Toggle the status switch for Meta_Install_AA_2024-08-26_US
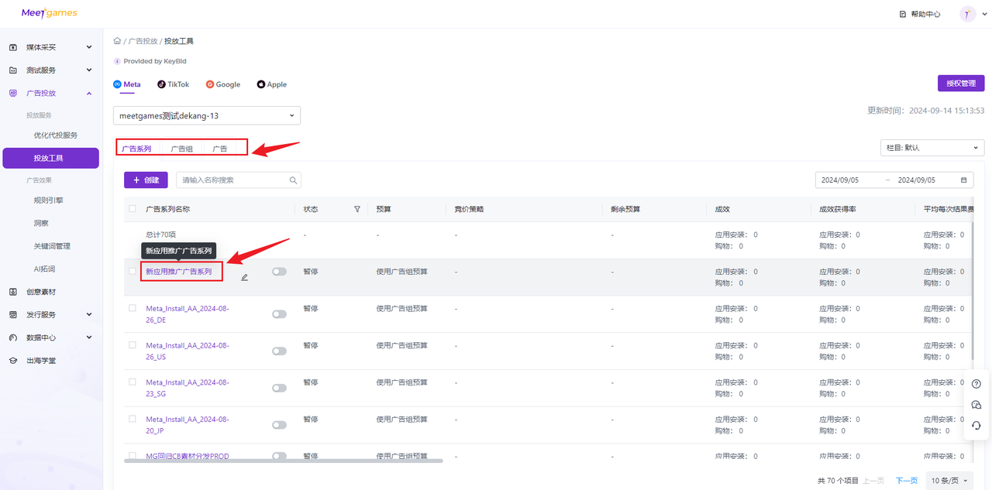The image size is (992, 490). pos(279,351)
